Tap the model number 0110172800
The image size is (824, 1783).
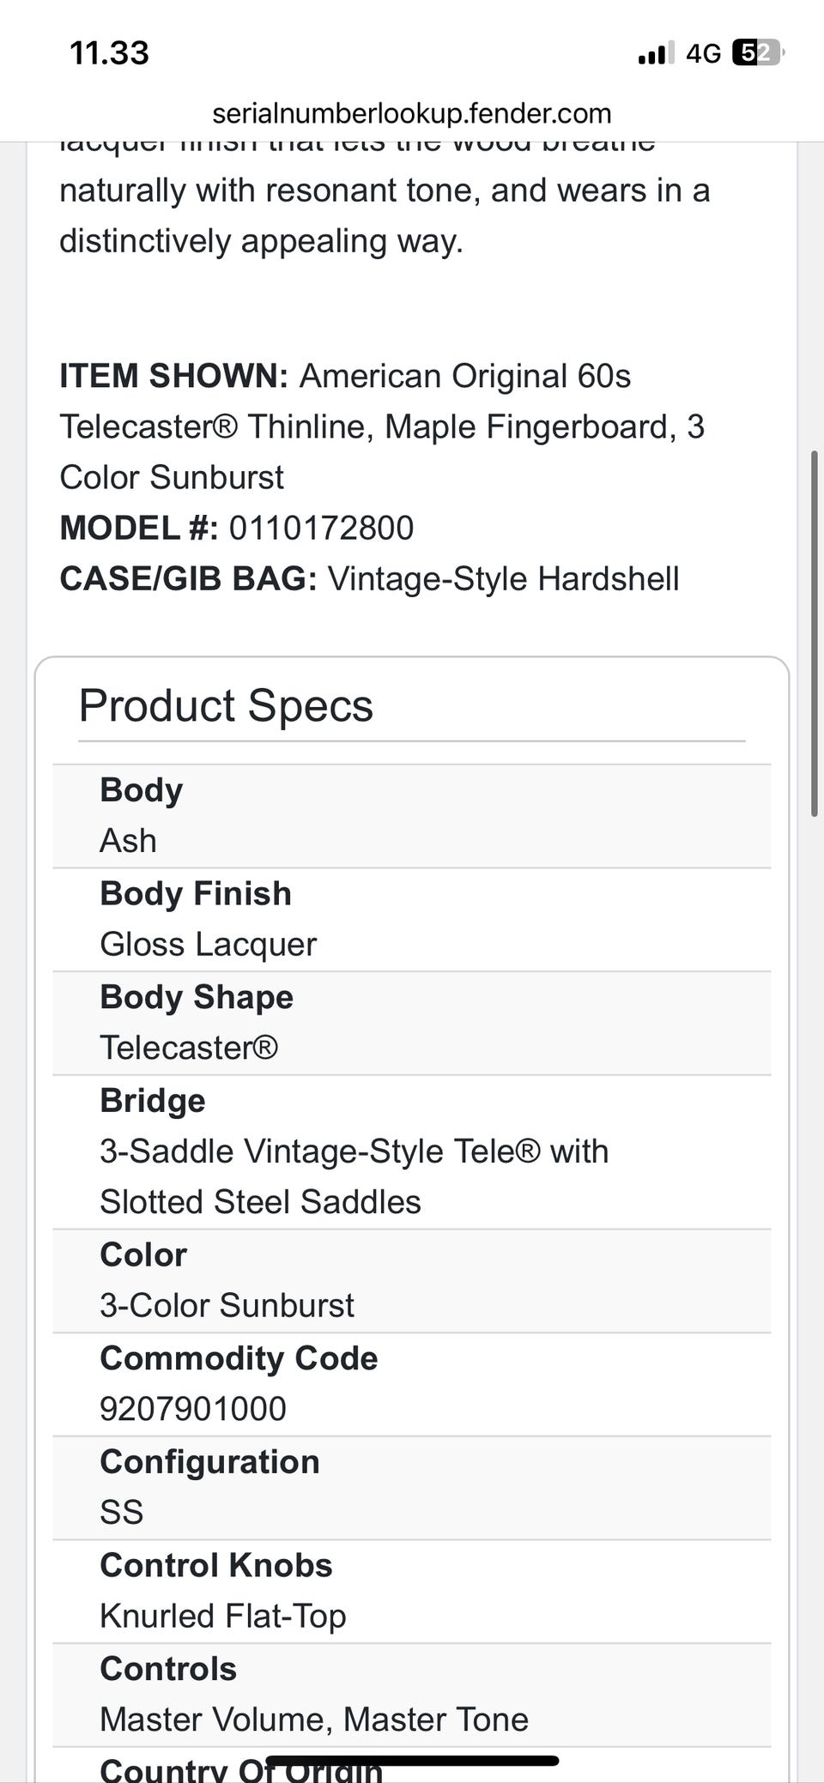click(321, 528)
